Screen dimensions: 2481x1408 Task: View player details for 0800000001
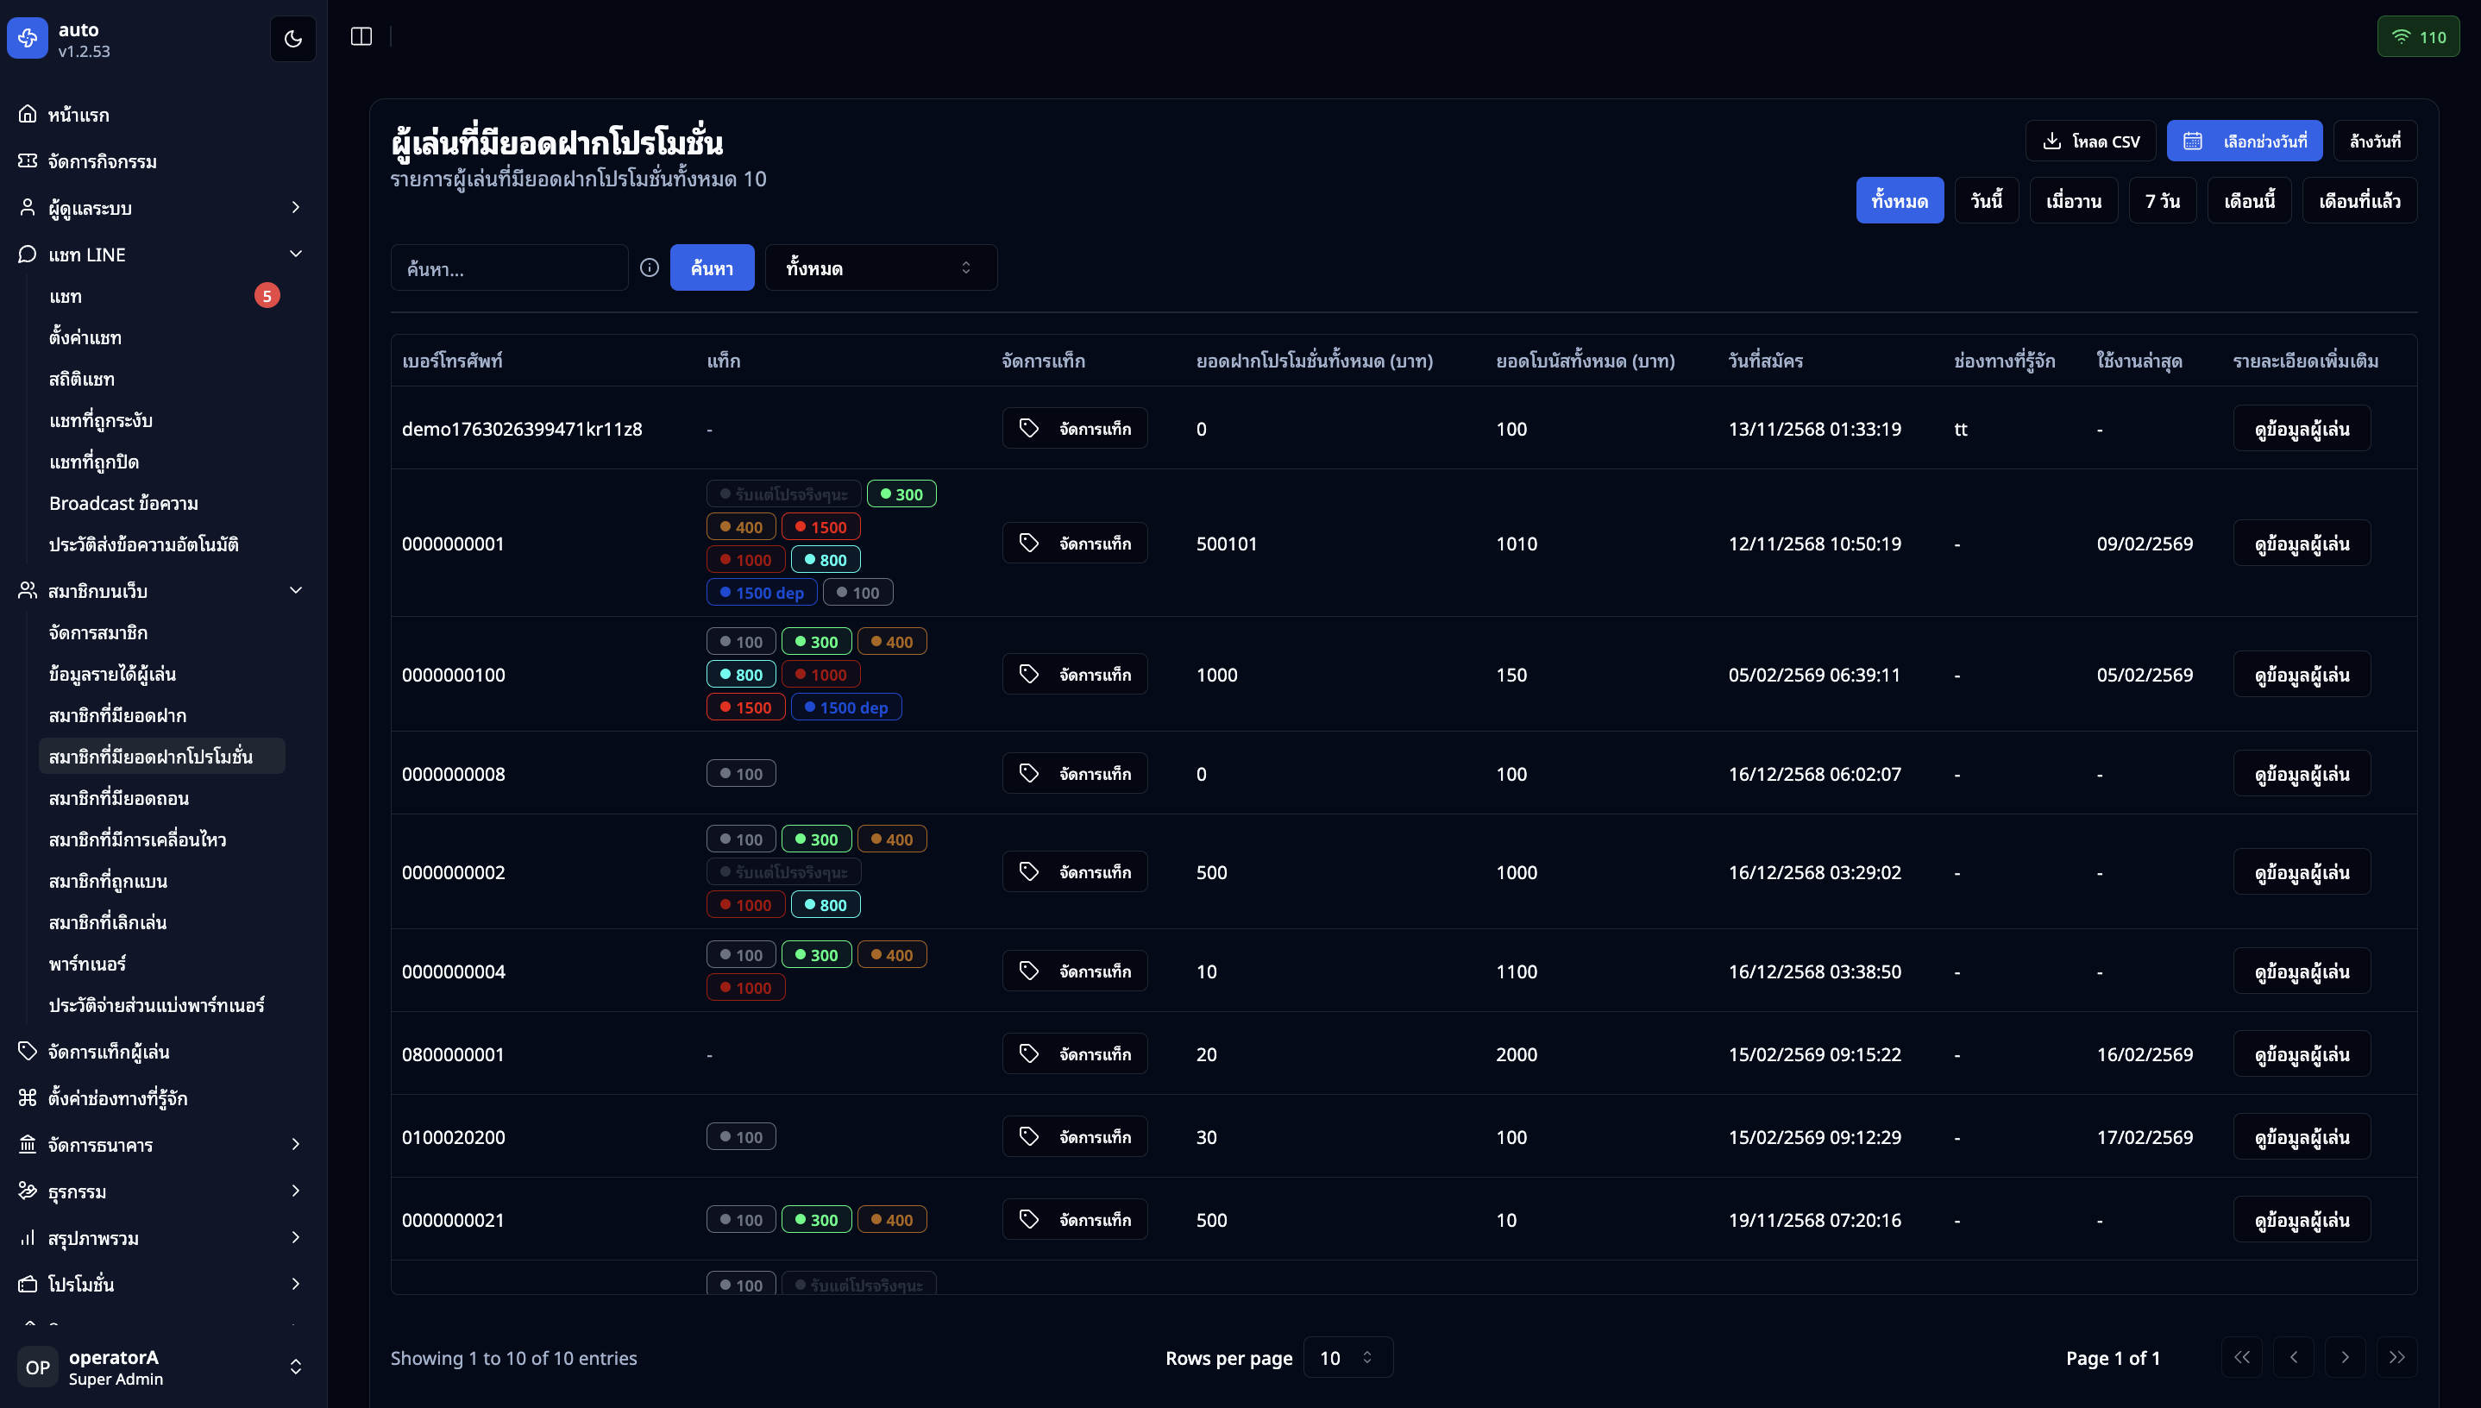2300,1054
